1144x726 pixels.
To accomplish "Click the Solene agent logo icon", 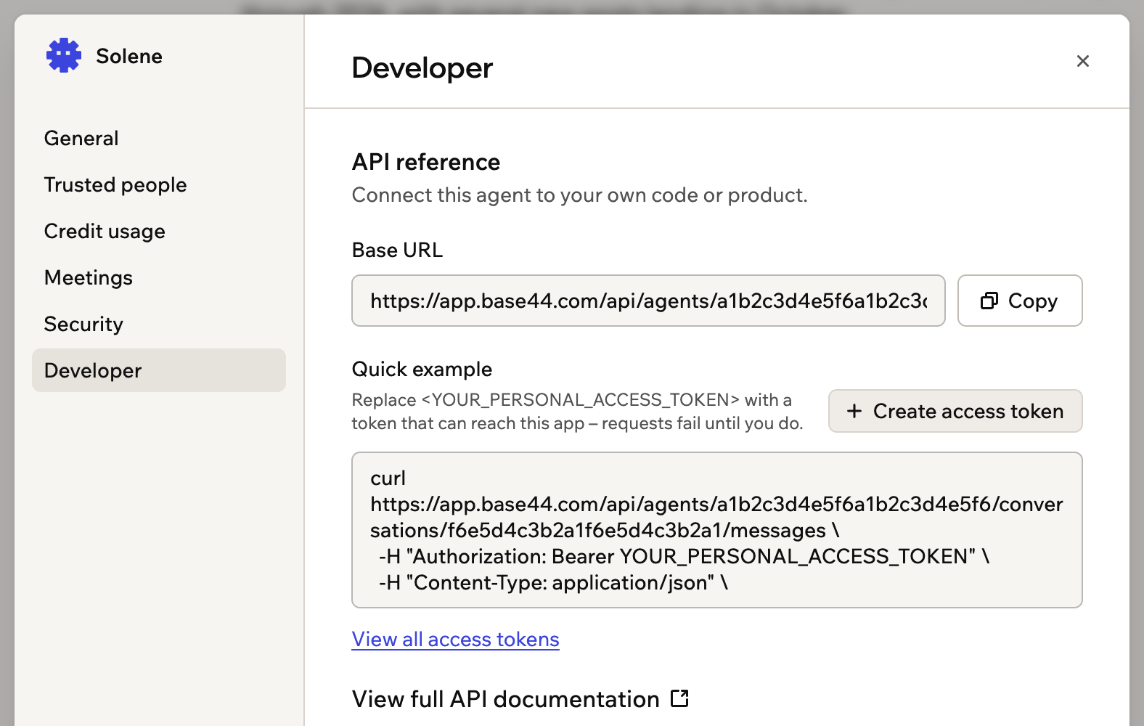I will tap(64, 55).
